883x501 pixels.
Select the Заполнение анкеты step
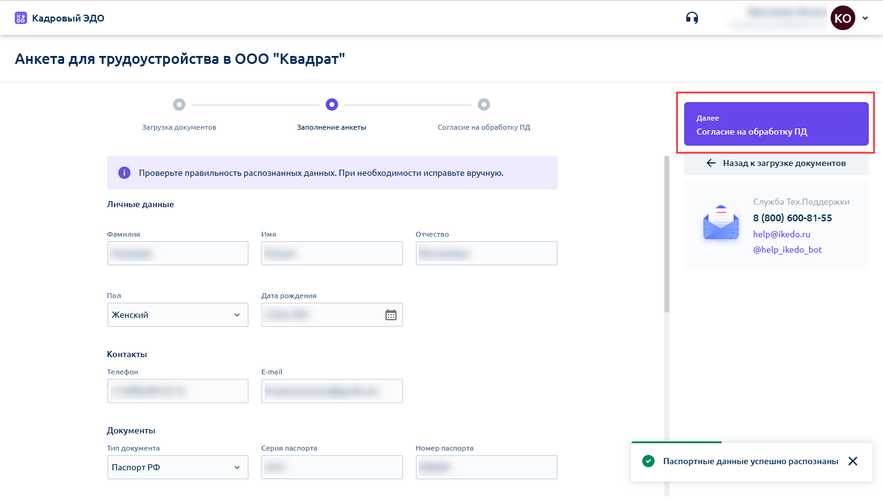click(x=331, y=105)
